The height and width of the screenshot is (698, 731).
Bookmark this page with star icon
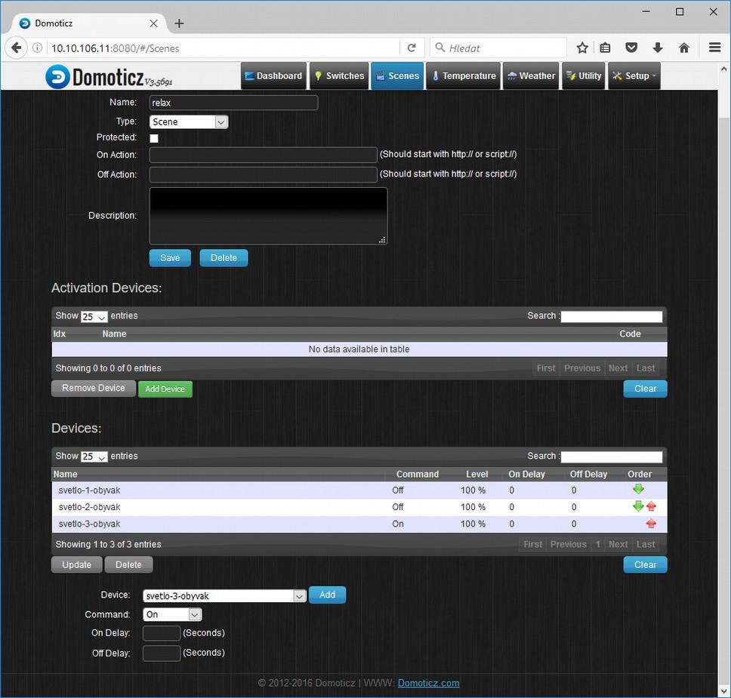pos(581,48)
